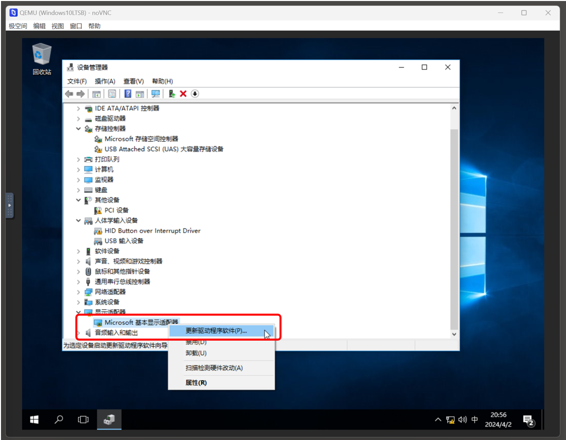Collapse the 存储控制器 tree node
The image size is (566, 440).
(78, 128)
